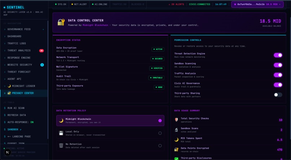Open Traffic Logs section
291x160 pixels.
coord(24,43)
